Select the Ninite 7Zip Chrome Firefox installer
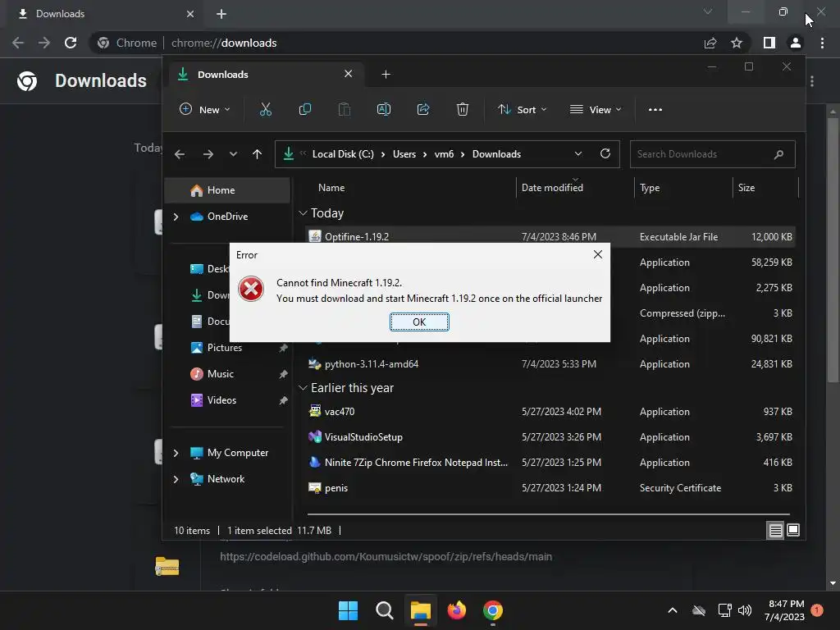Image resolution: width=840 pixels, height=630 pixels. click(x=550, y=463)
